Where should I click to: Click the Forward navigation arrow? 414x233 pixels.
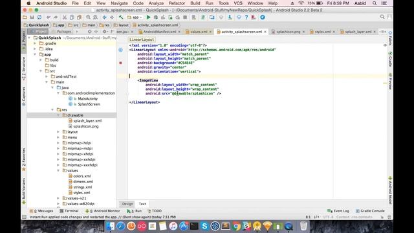coord(112,17)
